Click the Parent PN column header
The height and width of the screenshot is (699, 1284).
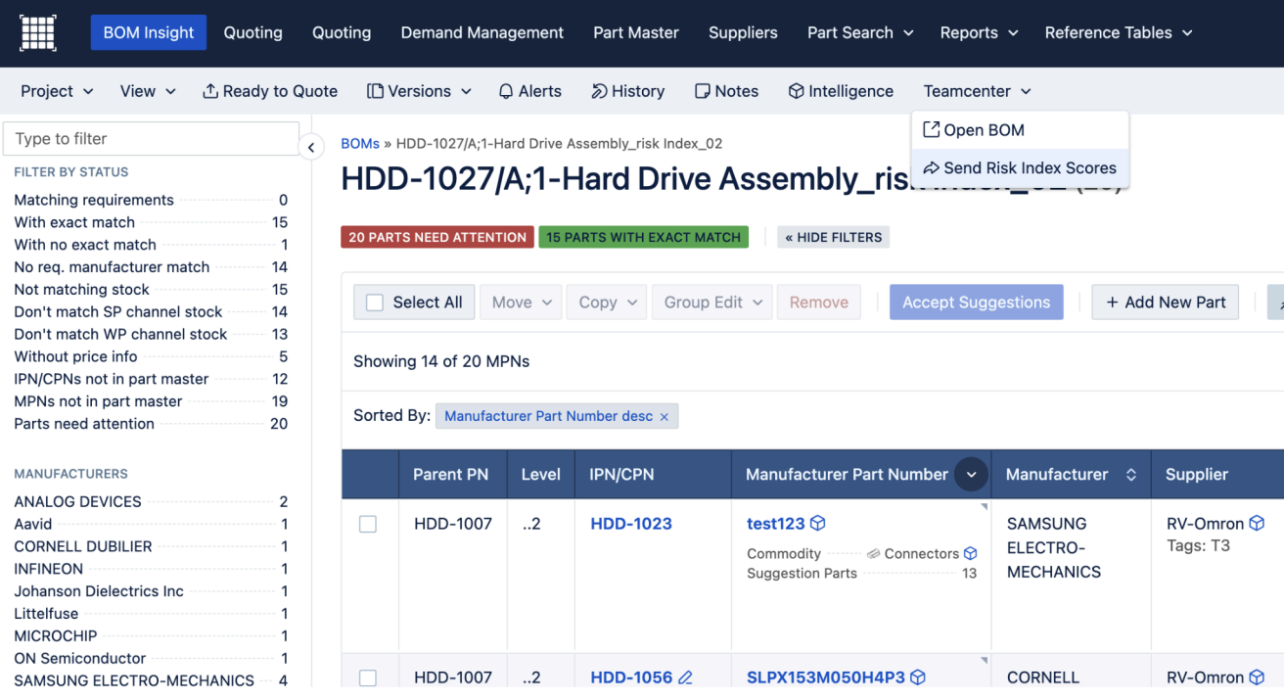tap(450, 475)
